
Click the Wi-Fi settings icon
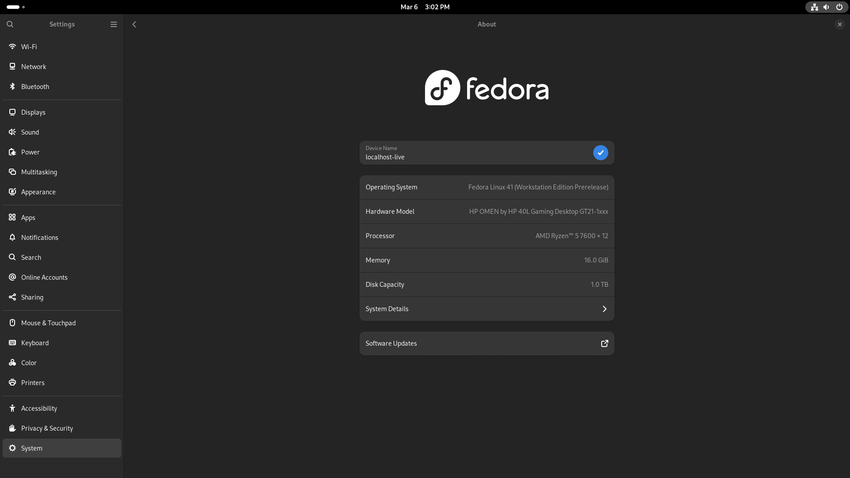click(12, 46)
